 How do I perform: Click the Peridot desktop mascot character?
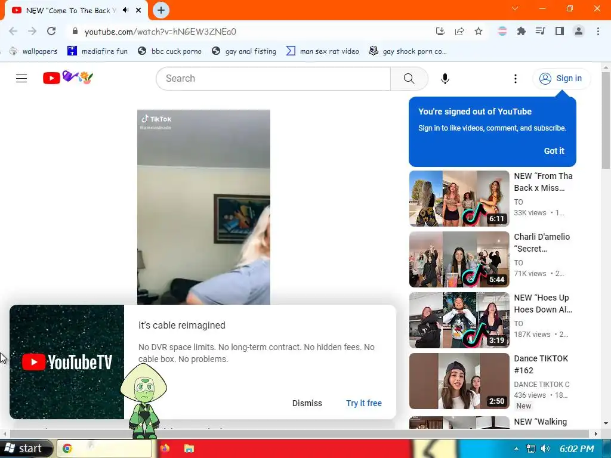[143, 401]
